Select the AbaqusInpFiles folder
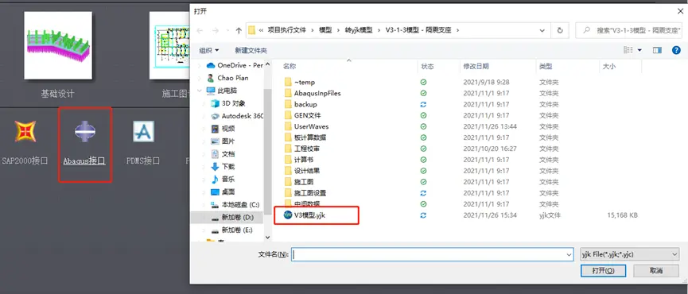Viewport: 688px width, 294px height. [x=312, y=93]
